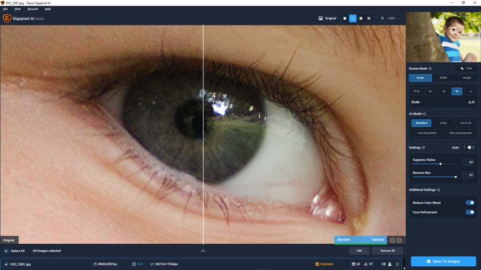481x270 pixels.
Task: Click the Gigapixel AI logo icon
Action: click(x=7, y=18)
